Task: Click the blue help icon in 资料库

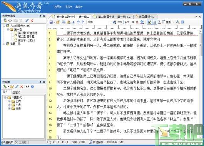Action: pyautogui.click(x=32, y=86)
